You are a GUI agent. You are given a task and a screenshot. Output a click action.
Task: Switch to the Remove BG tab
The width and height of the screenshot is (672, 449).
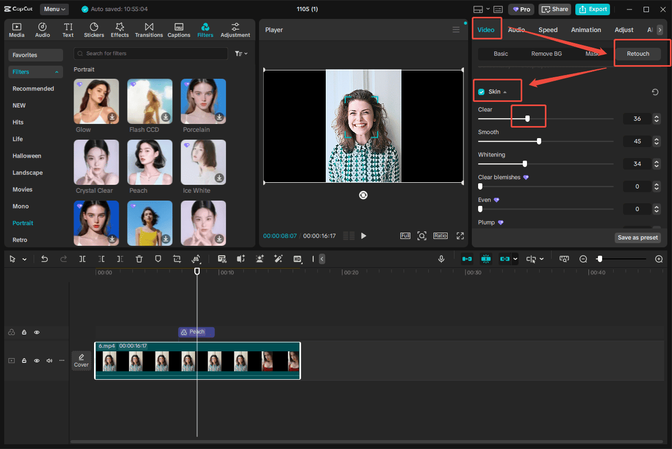point(546,53)
